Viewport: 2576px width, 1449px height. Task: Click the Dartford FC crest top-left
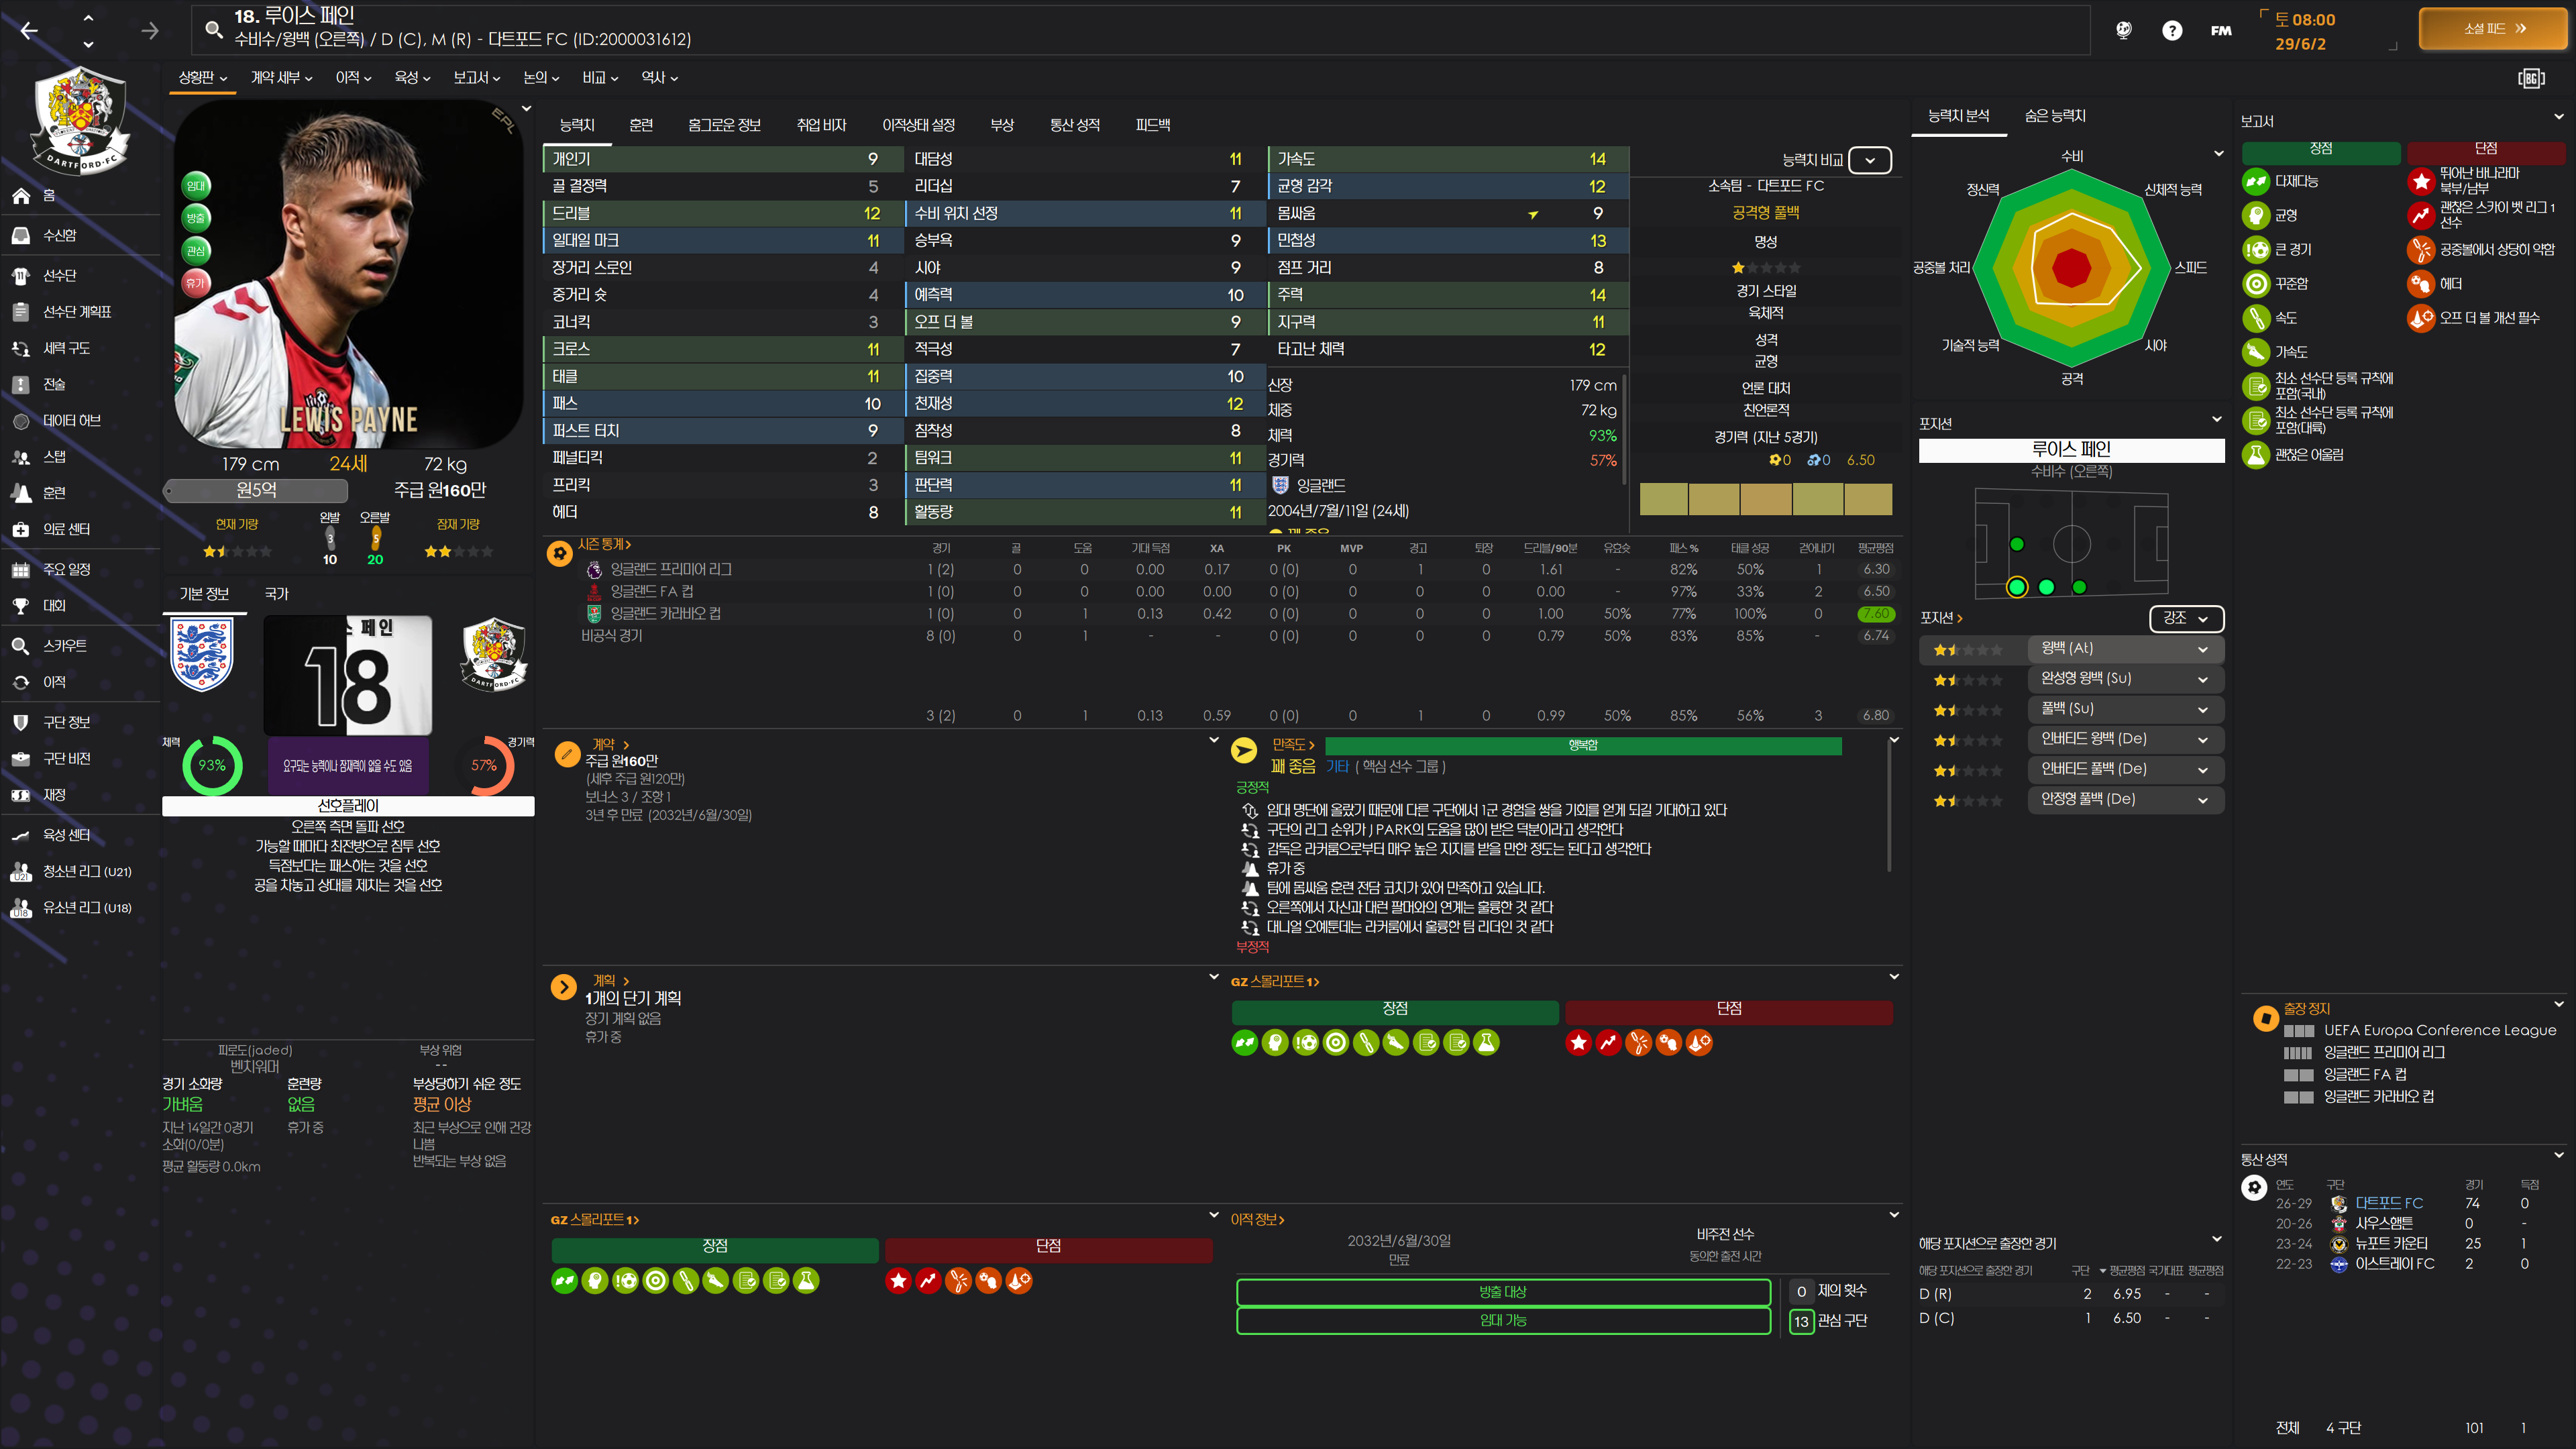click(x=80, y=120)
